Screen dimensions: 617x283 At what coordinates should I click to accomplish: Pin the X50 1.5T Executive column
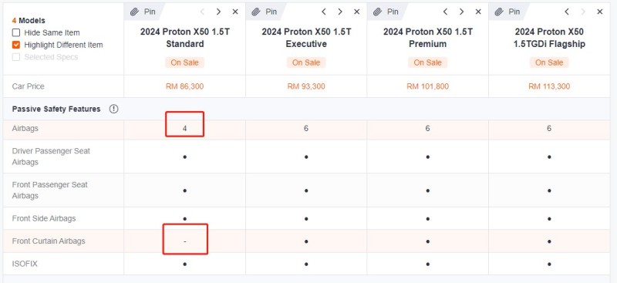pos(265,12)
